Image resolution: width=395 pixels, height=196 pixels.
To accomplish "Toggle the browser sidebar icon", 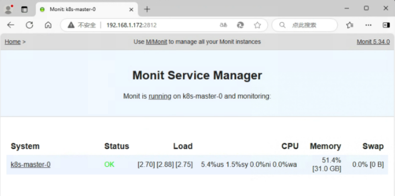I will coord(386,25).
